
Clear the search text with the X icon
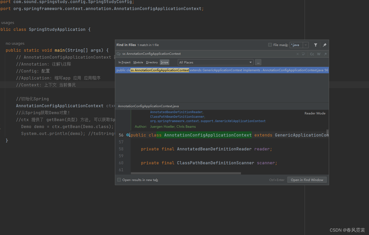[x=298, y=54]
